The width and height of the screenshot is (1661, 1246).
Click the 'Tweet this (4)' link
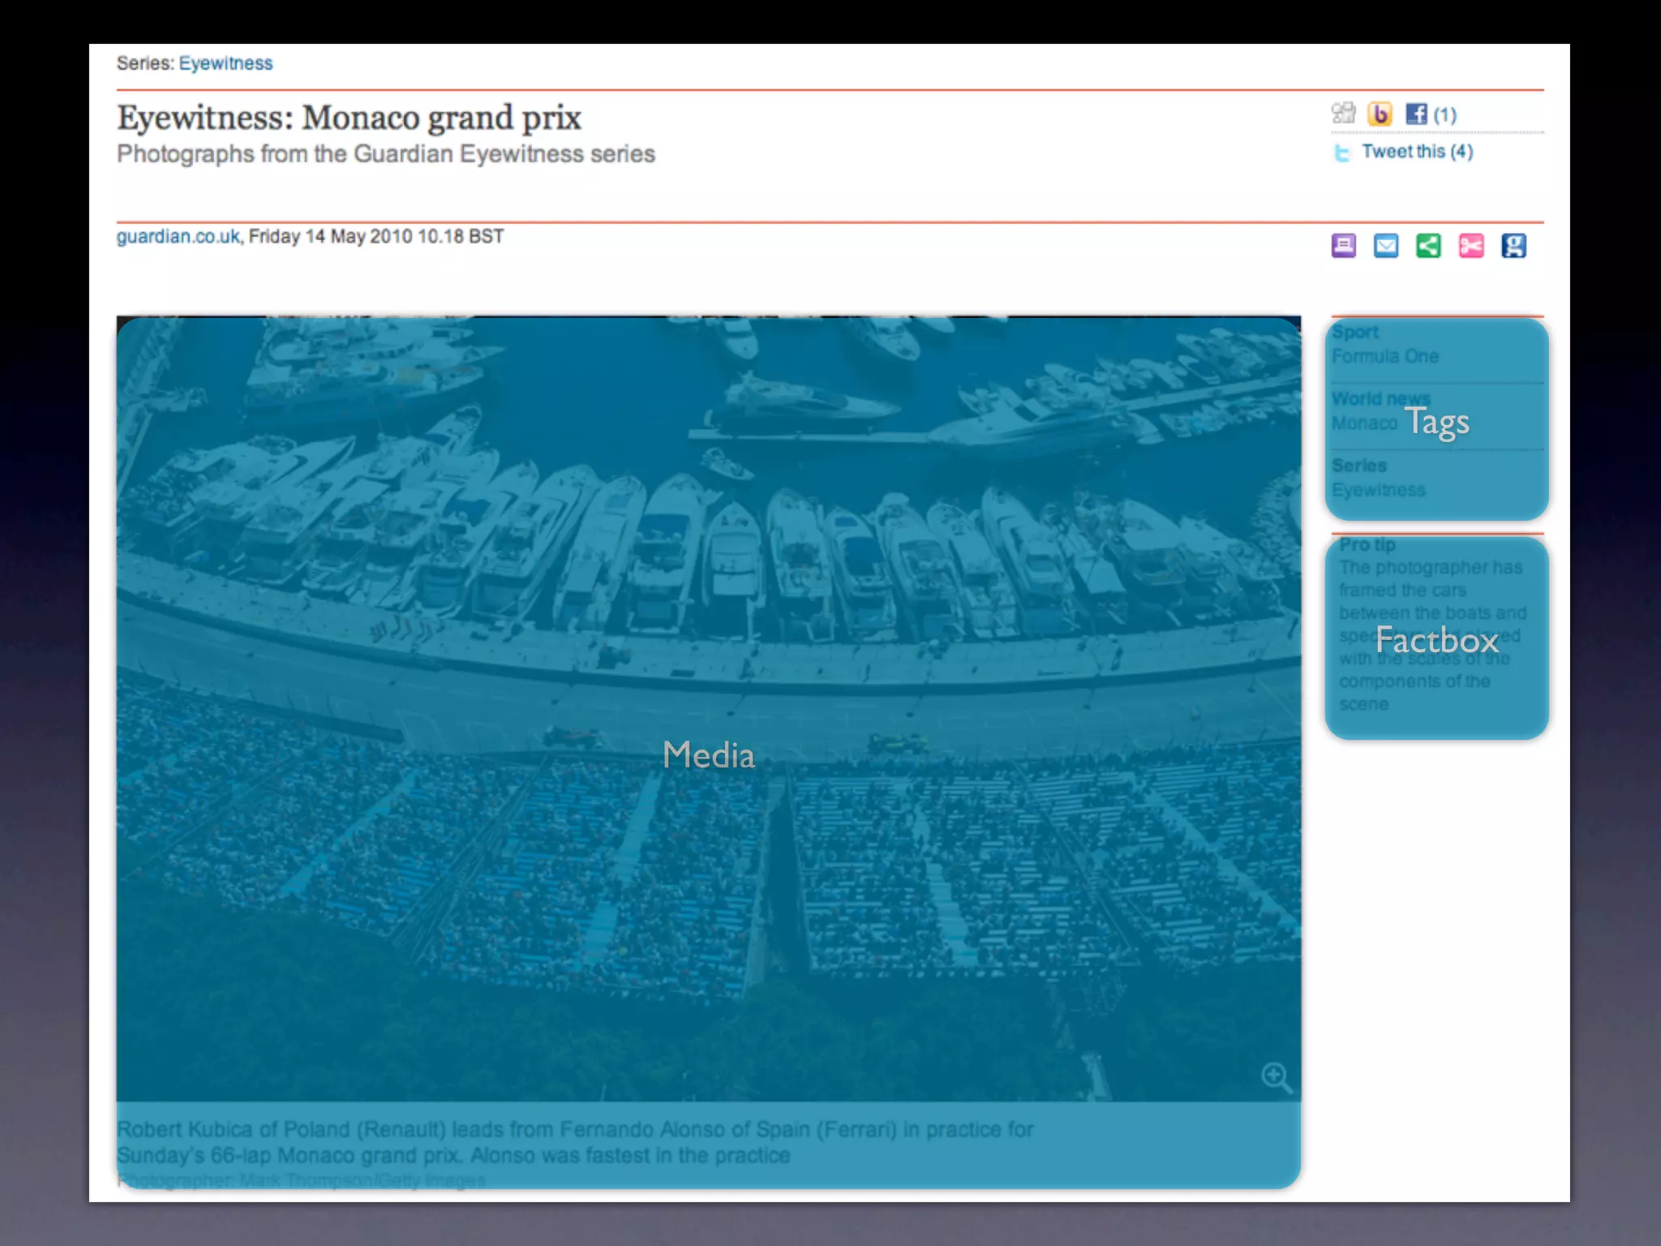1417,152
